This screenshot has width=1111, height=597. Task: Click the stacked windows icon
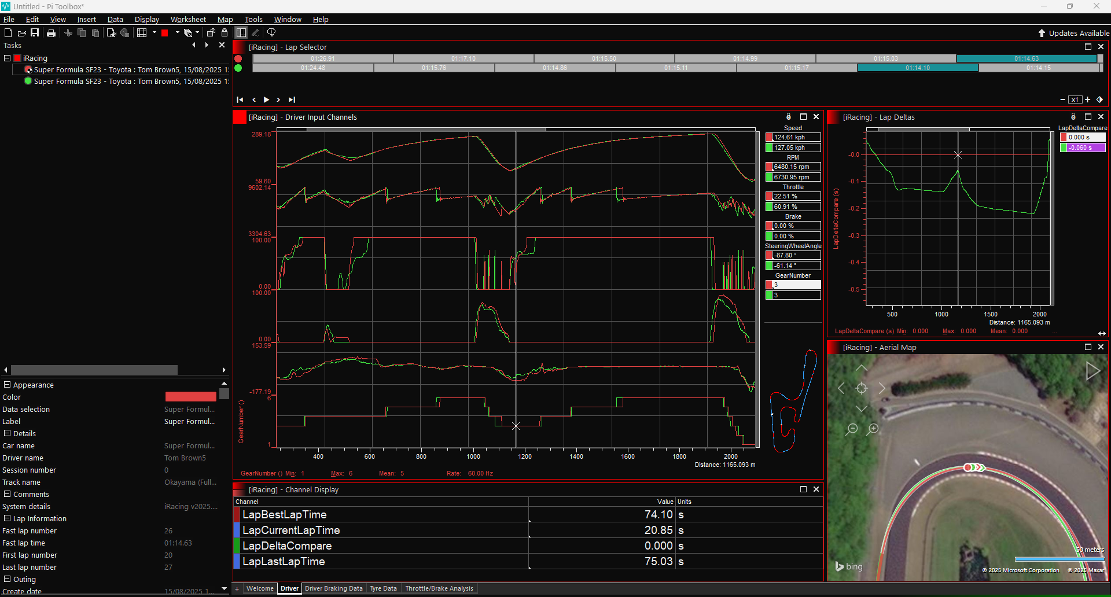click(x=188, y=33)
